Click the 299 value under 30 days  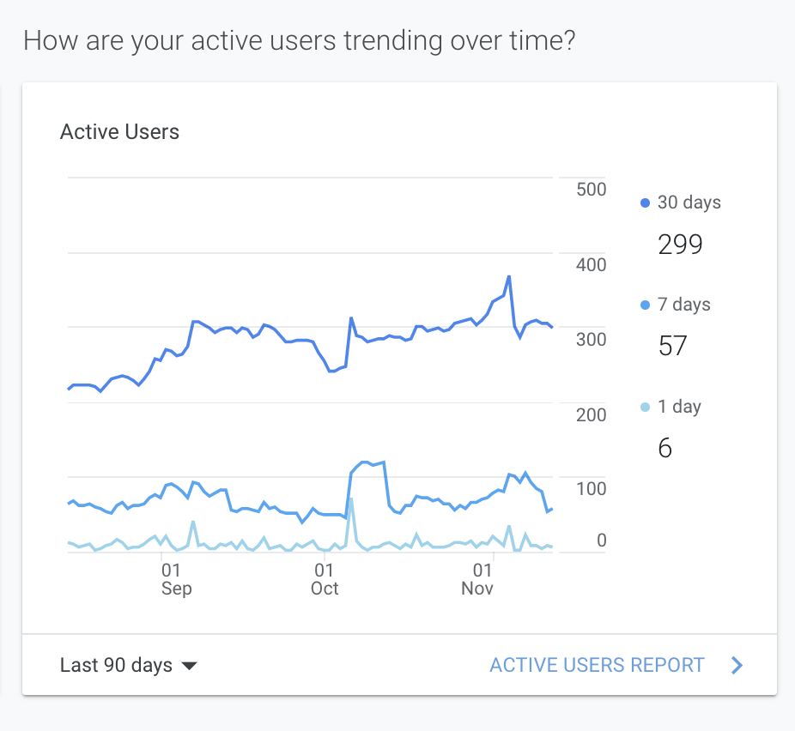click(680, 245)
